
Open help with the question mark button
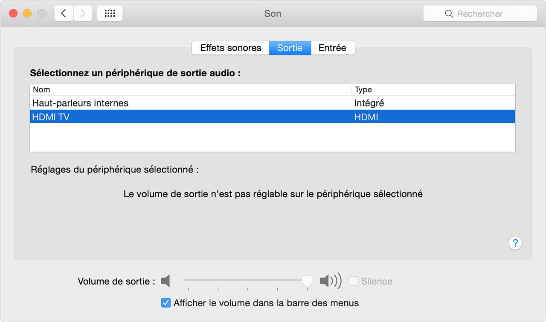515,243
